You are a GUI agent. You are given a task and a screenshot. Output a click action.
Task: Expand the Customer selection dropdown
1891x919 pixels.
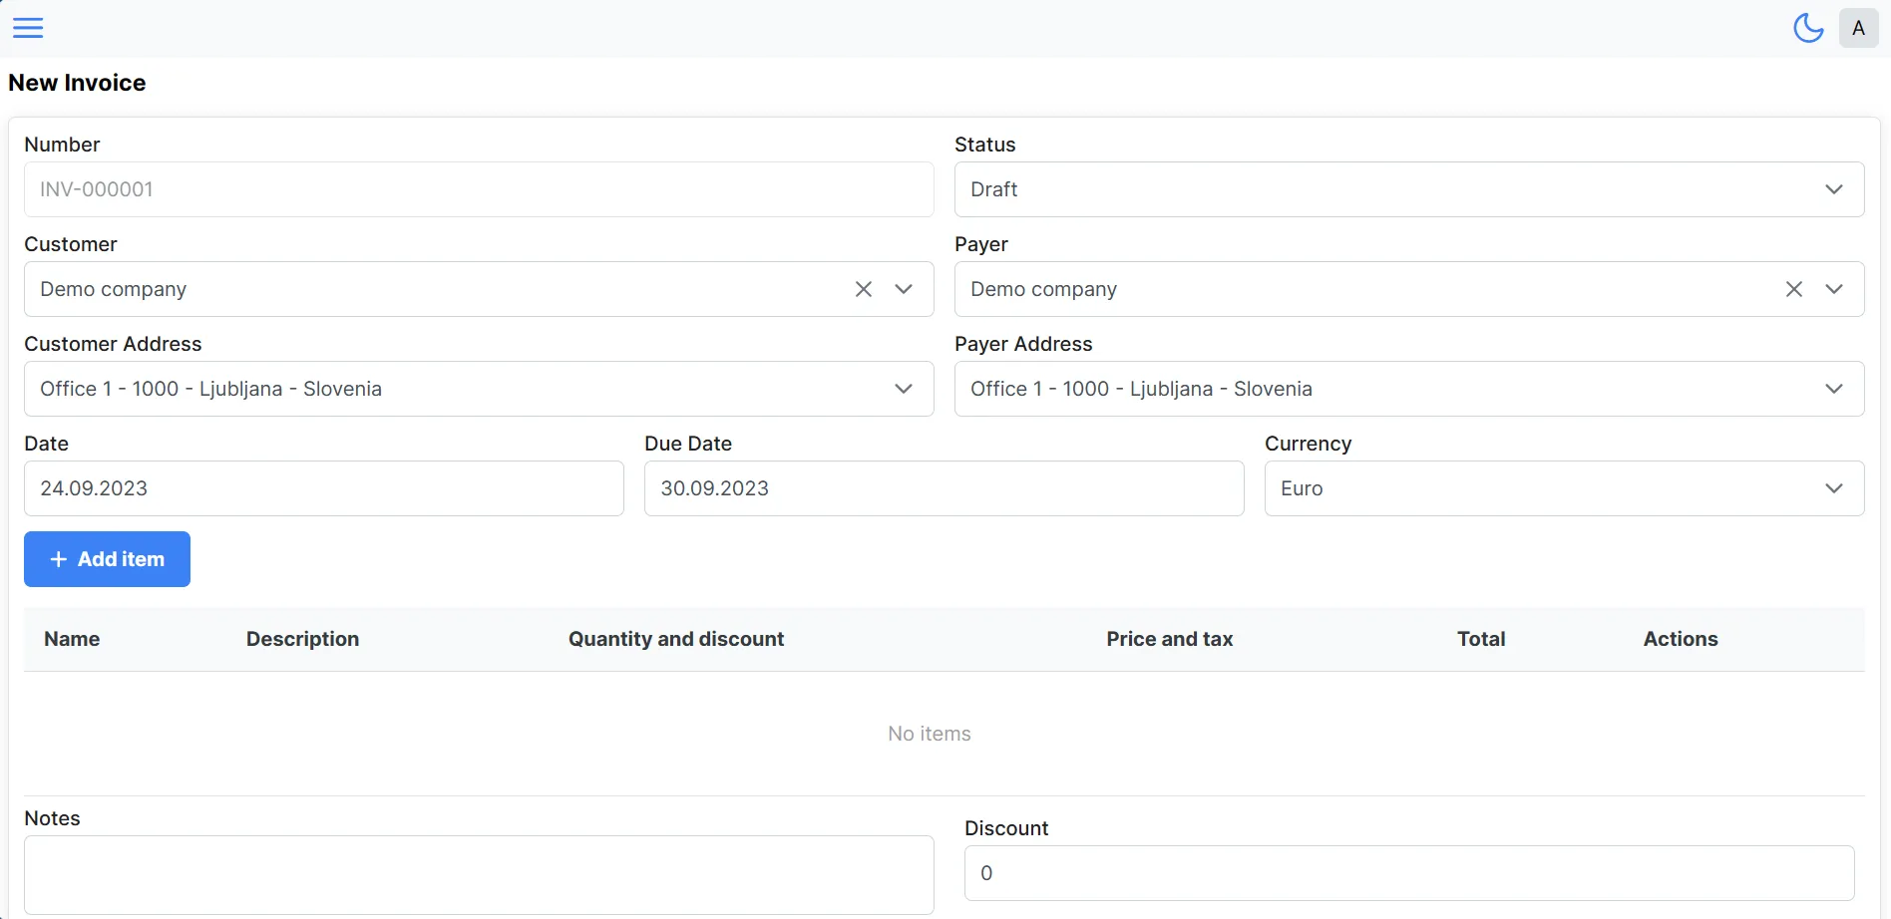[904, 289]
